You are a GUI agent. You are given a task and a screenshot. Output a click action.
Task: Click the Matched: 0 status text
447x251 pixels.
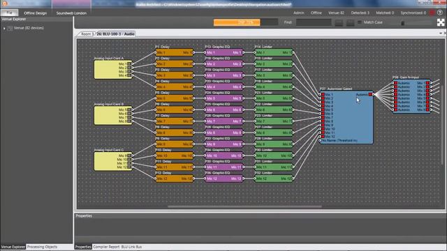385,13
